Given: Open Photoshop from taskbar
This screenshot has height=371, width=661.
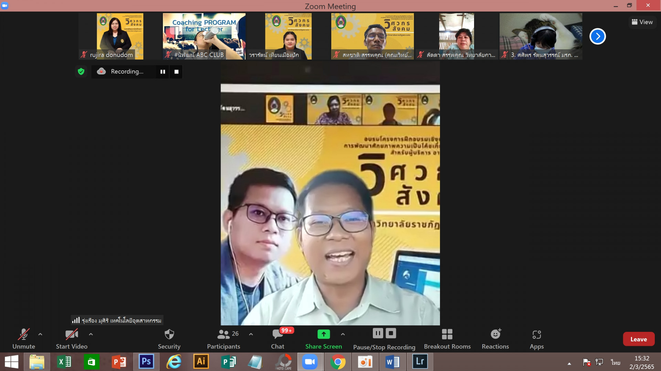Looking at the screenshot, I should (146, 362).
